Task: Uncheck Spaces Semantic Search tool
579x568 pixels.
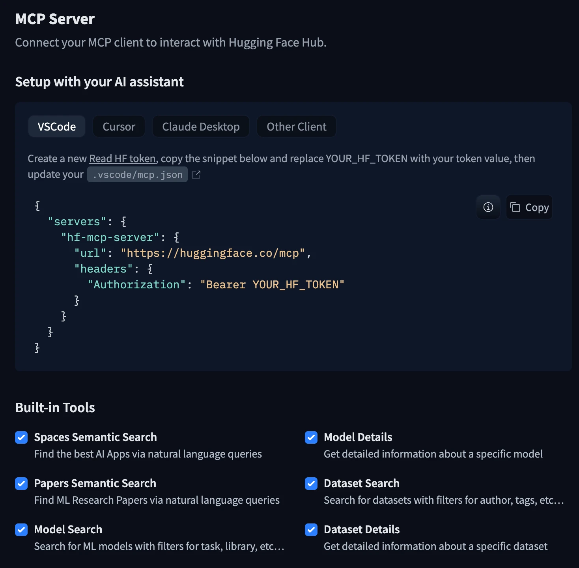Action: (x=21, y=437)
